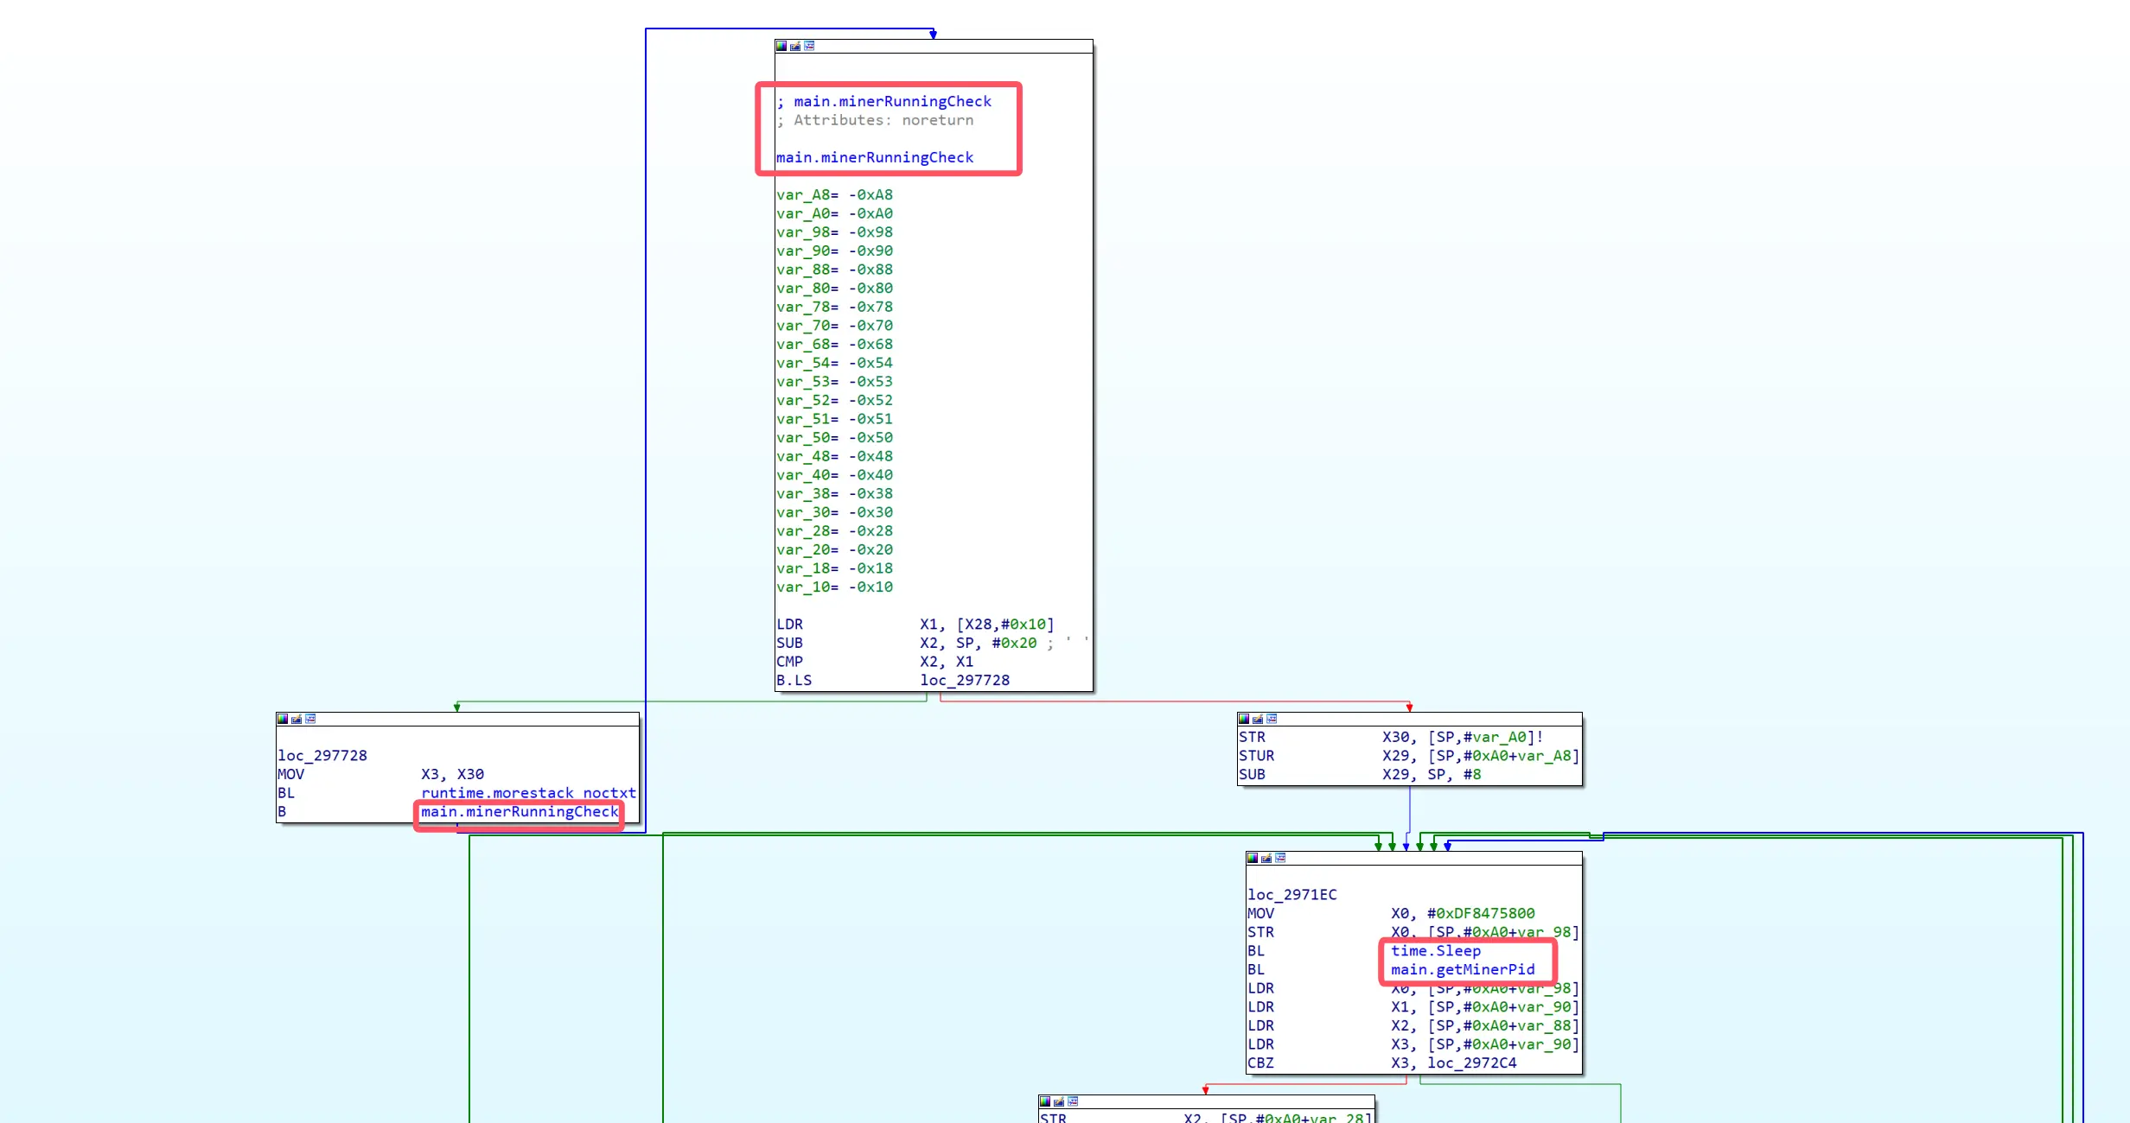Click the pencil edit icon on the top function node
This screenshot has height=1123, width=2130.
coord(795,46)
